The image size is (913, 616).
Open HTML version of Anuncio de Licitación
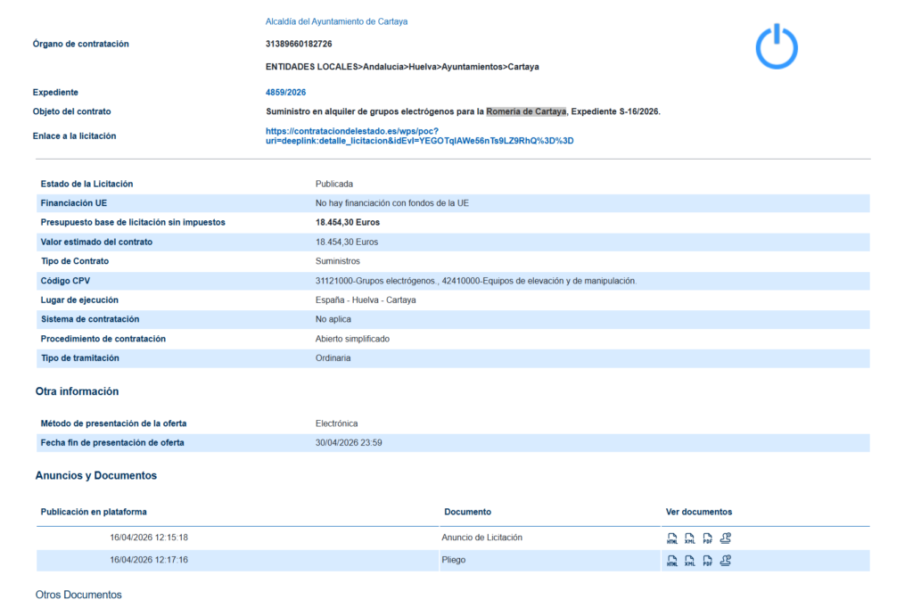pyautogui.click(x=672, y=538)
